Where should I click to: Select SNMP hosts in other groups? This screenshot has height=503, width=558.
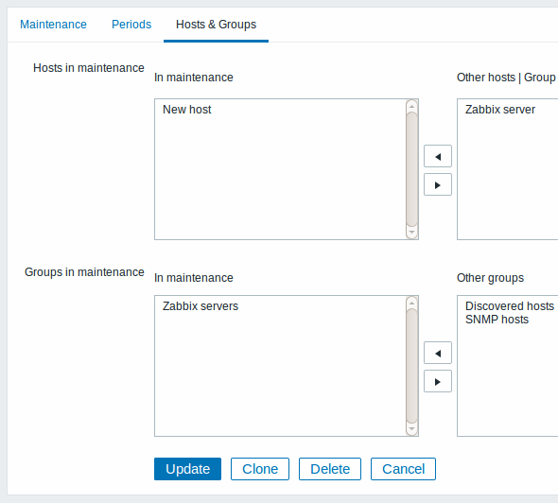click(497, 320)
